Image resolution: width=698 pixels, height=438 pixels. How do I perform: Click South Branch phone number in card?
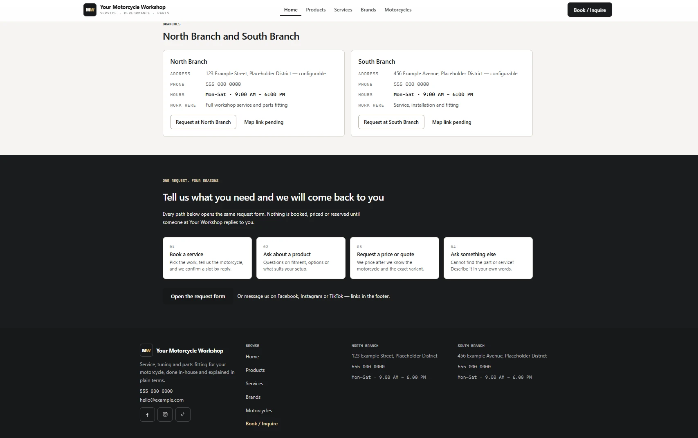(x=411, y=84)
